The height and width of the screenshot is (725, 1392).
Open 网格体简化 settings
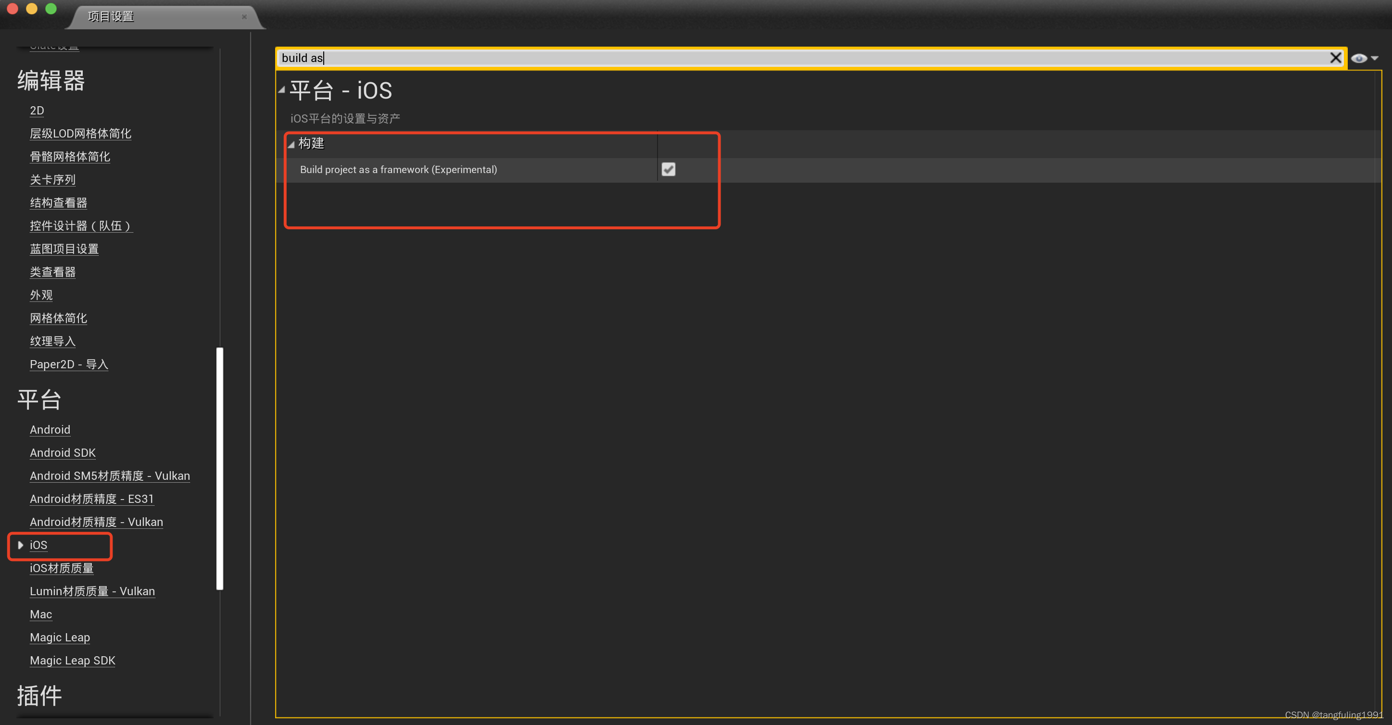(58, 318)
